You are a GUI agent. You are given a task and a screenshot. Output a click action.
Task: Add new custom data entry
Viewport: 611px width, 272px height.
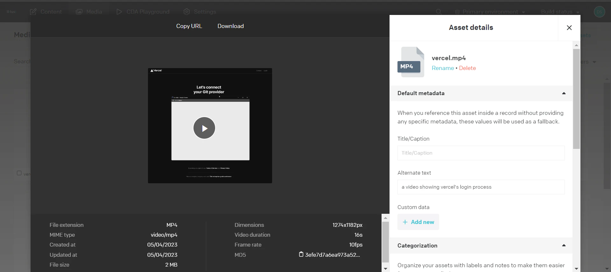pyautogui.click(x=418, y=222)
